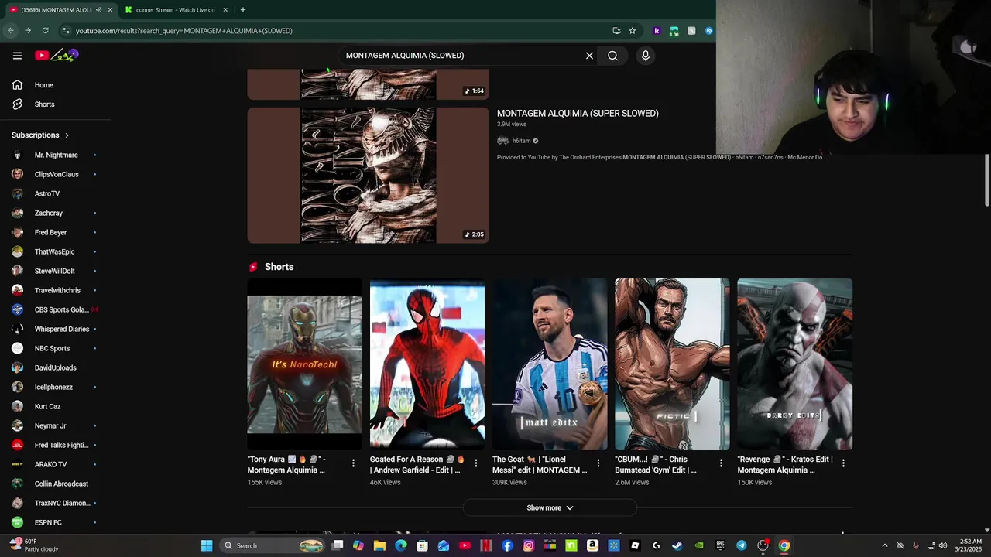Open Steam from taskbar
This screenshot has height=557, width=991.
[677, 546]
